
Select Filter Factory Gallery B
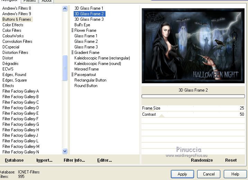20,97
